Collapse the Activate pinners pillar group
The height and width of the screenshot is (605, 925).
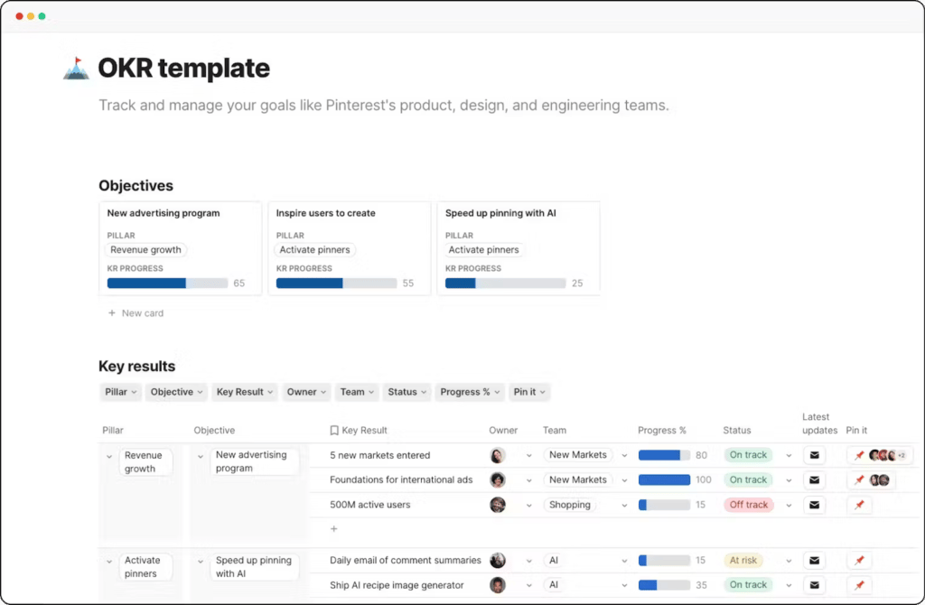(x=108, y=562)
